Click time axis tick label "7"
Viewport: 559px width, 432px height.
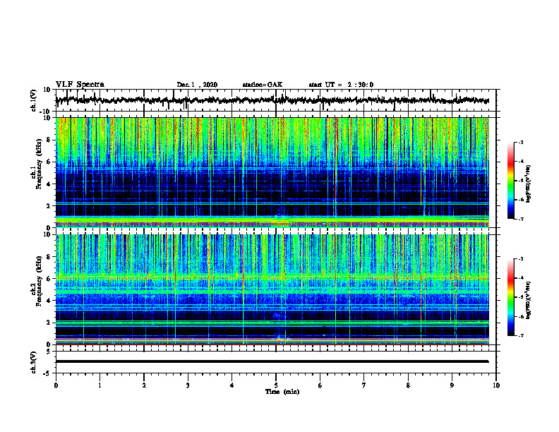pos(364,385)
